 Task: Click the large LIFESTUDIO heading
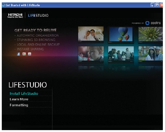click(x=28, y=85)
